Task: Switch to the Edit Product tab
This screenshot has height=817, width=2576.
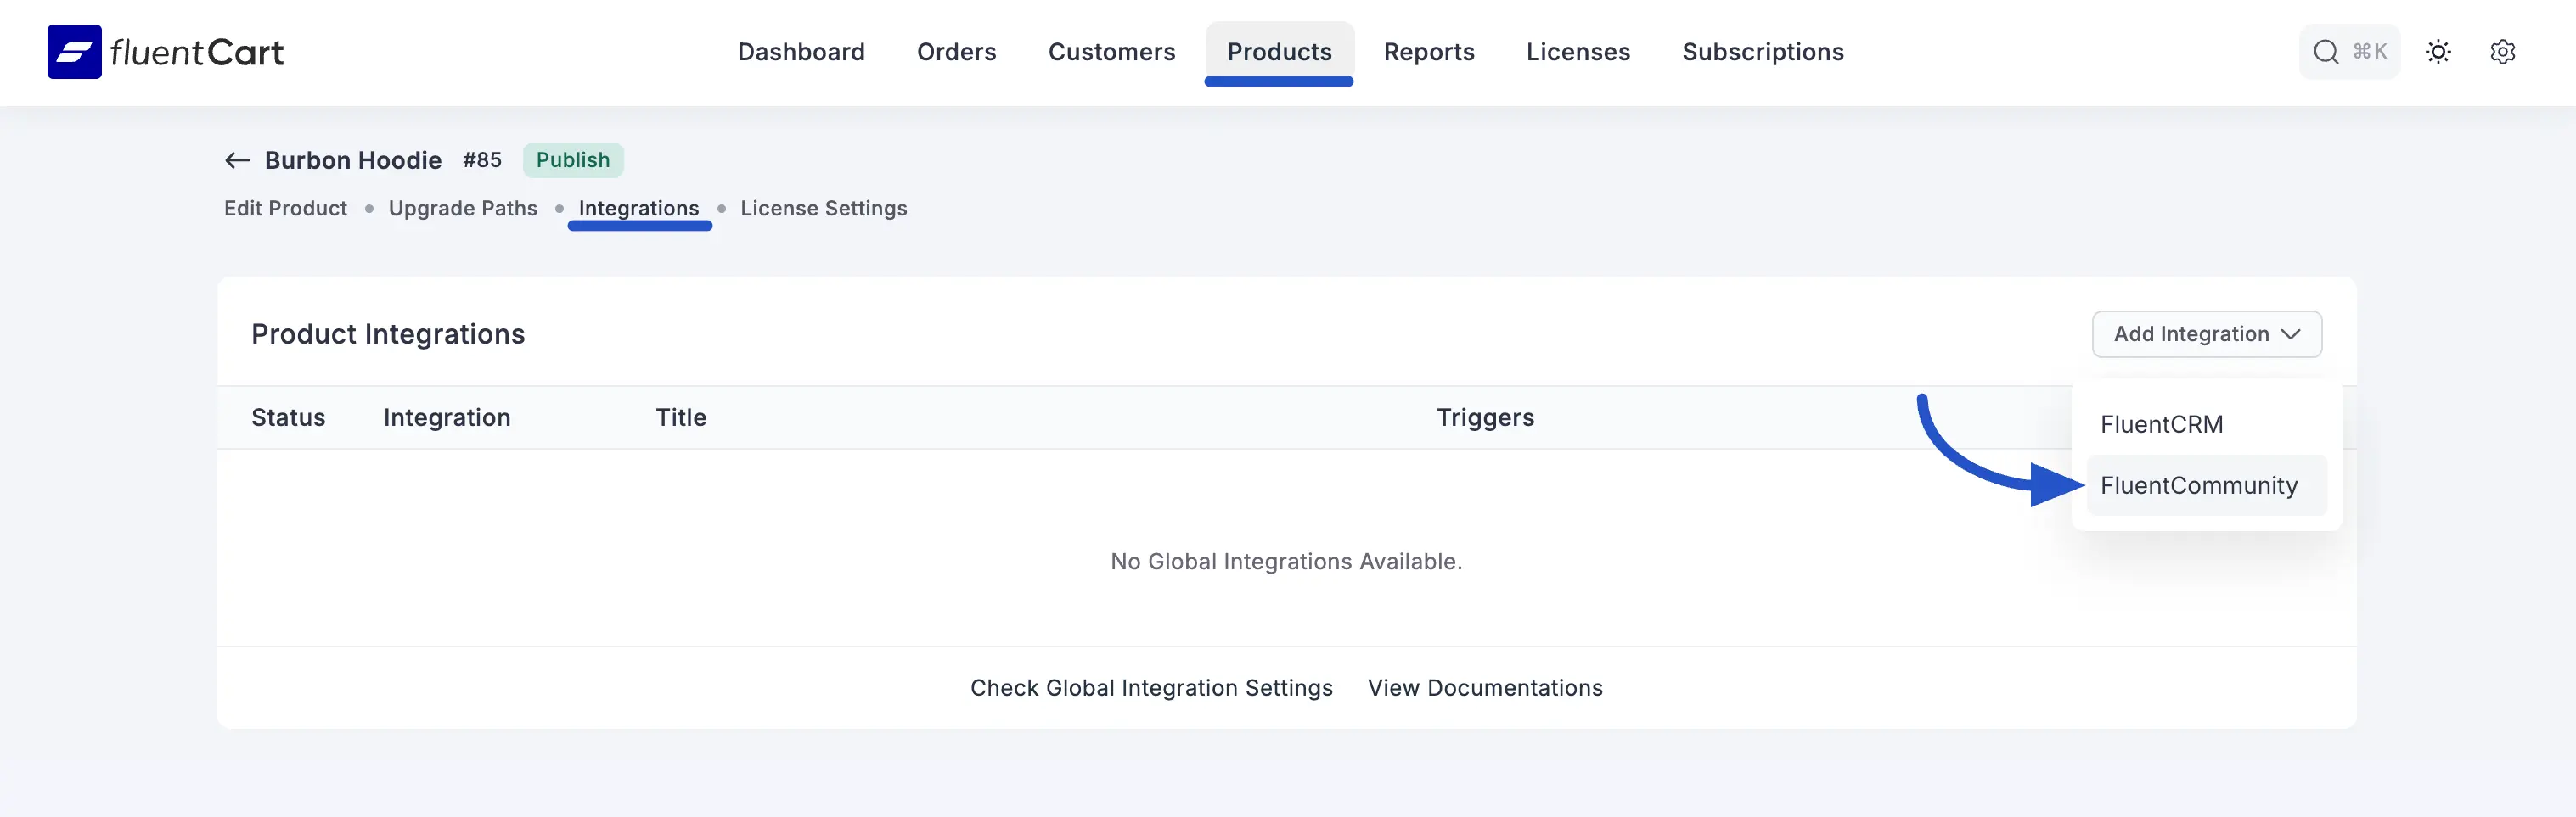Action: pyautogui.click(x=285, y=209)
